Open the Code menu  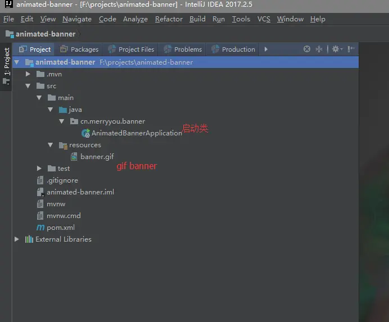(107, 19)
